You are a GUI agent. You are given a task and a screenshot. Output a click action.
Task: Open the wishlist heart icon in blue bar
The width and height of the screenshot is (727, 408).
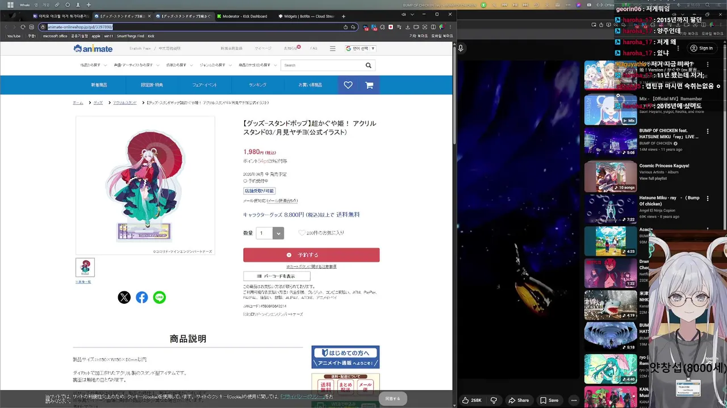pyautogui.click(x=348, y=85)
